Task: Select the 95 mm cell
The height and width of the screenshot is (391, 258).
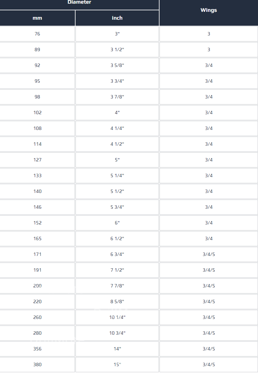Action: tap(37, 81)
